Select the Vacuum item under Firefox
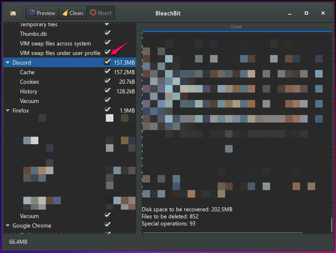The height and width of the screenshot is (253, 336). pyautogui.click(x=29, y=216)
